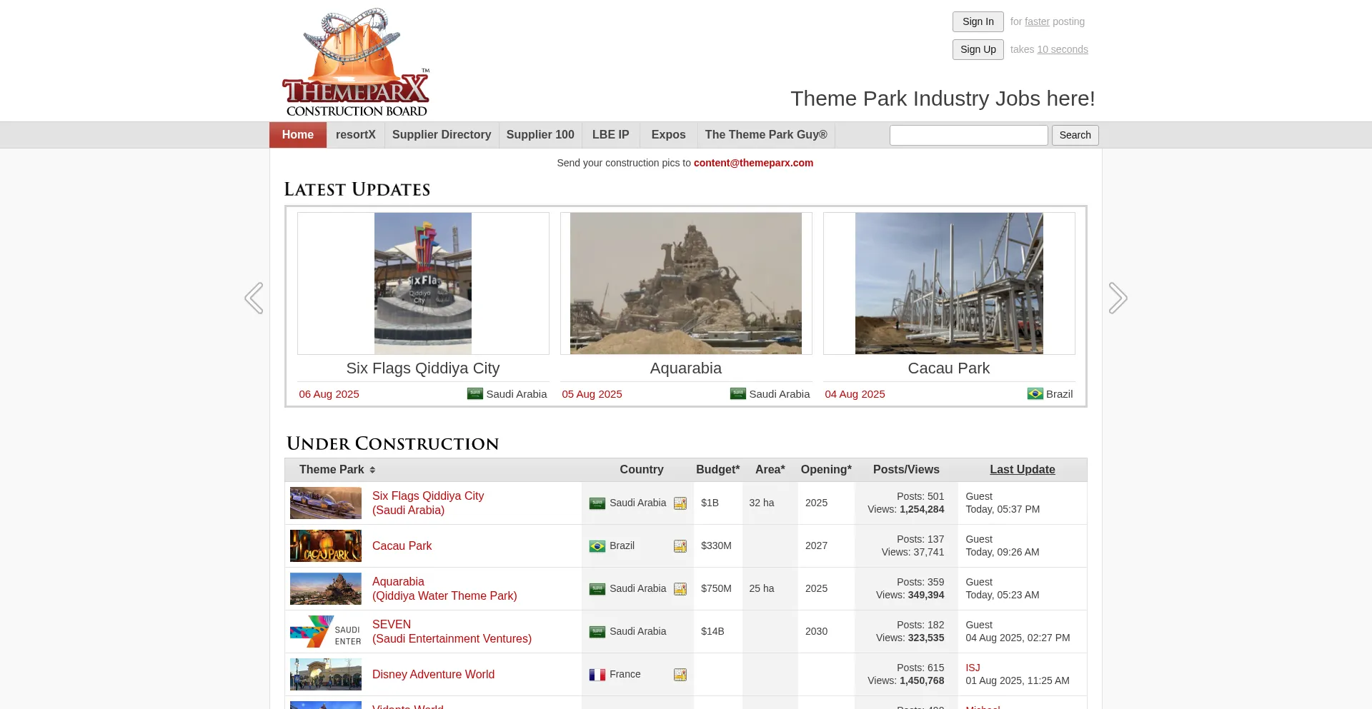Click Saudi flag under Aquarabia card
Screen dimensions: 1372x709
(x=738, y=393)
